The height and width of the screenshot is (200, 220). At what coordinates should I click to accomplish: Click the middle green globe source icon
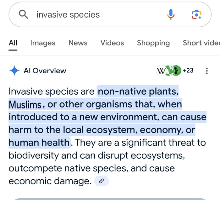169,71
